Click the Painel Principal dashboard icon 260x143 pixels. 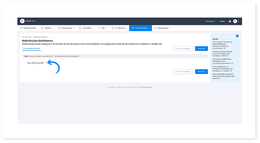point(21,28)
